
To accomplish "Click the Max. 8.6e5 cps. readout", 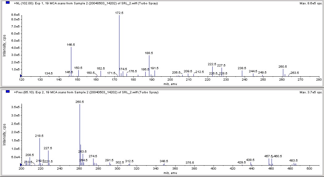I will coord(311,3).
